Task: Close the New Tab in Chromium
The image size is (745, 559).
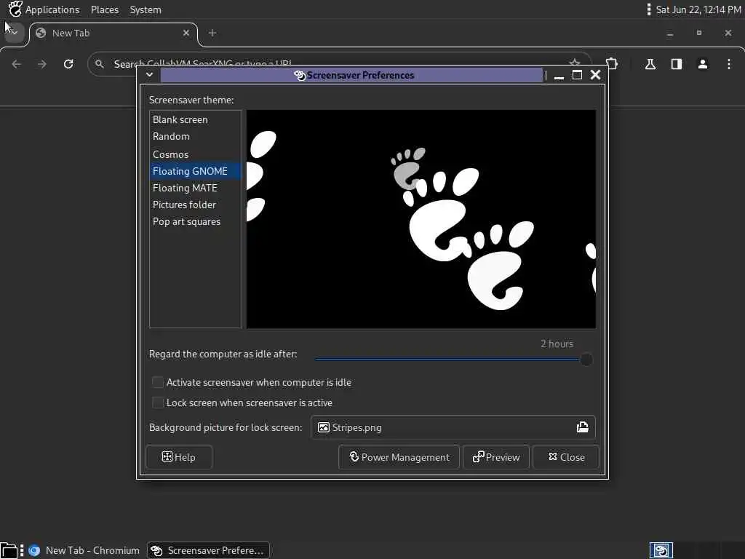Action: click(186, 33)
